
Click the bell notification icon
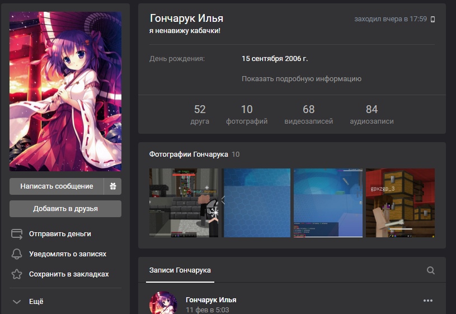[x=17, y=254]
